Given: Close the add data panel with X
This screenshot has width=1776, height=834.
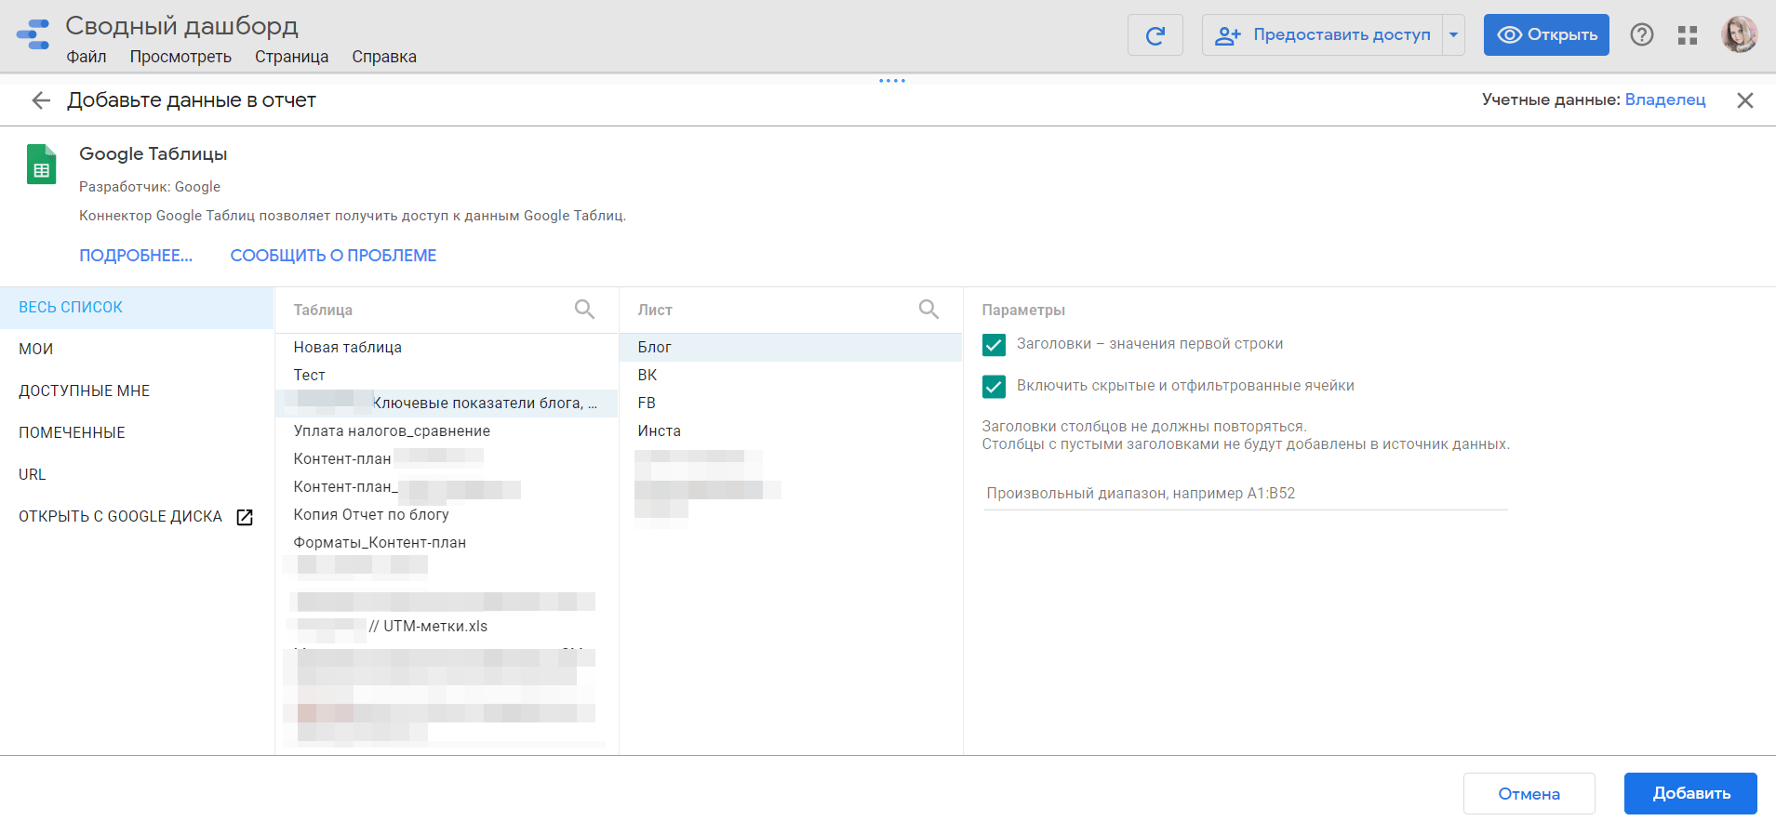Looking at the screenshot, I should click(1744, 100).
